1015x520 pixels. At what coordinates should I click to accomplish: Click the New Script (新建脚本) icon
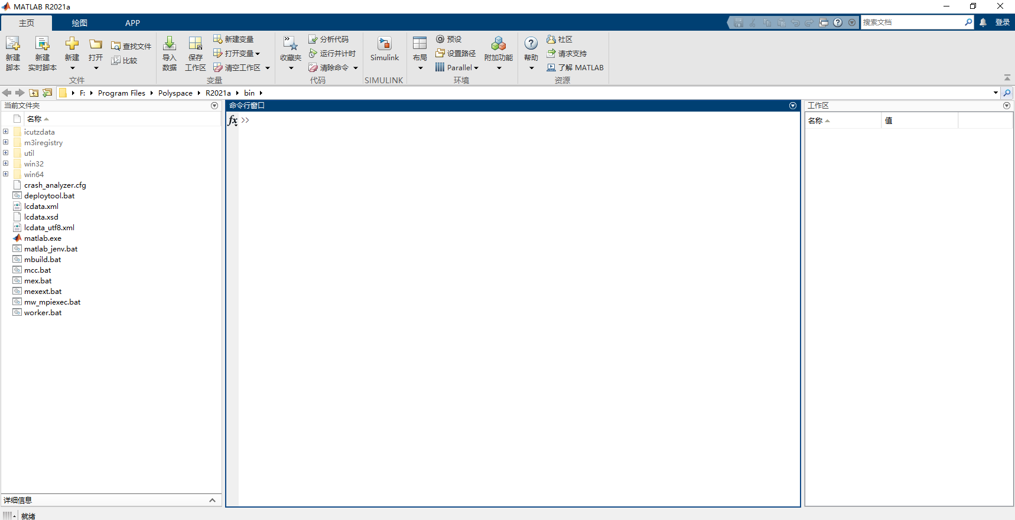[13, 44]
